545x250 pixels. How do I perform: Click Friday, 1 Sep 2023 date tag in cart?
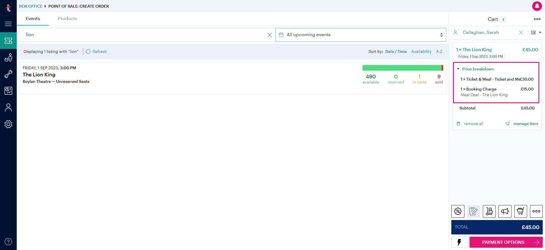coord(481,57)
